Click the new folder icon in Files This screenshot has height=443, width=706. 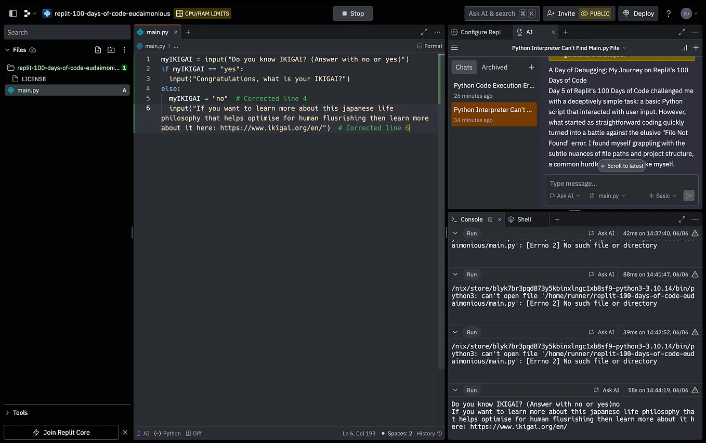111,50
